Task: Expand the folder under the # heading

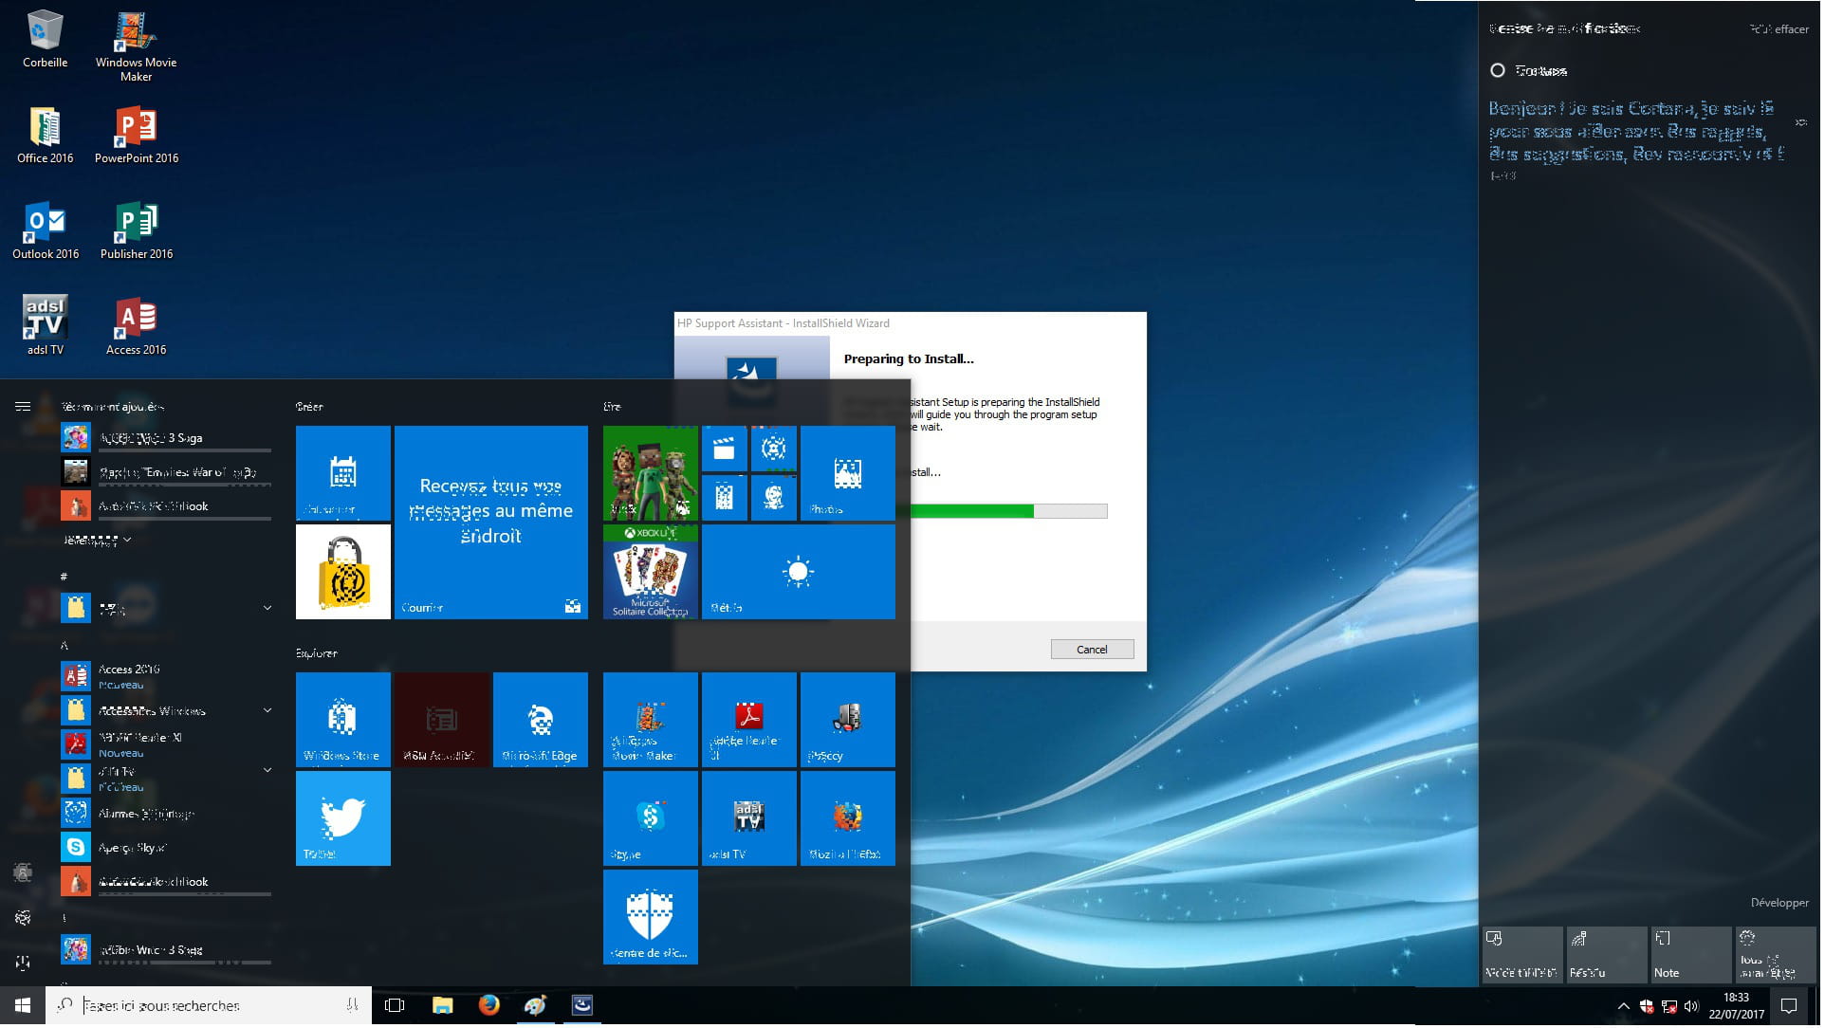Action: 267,609
